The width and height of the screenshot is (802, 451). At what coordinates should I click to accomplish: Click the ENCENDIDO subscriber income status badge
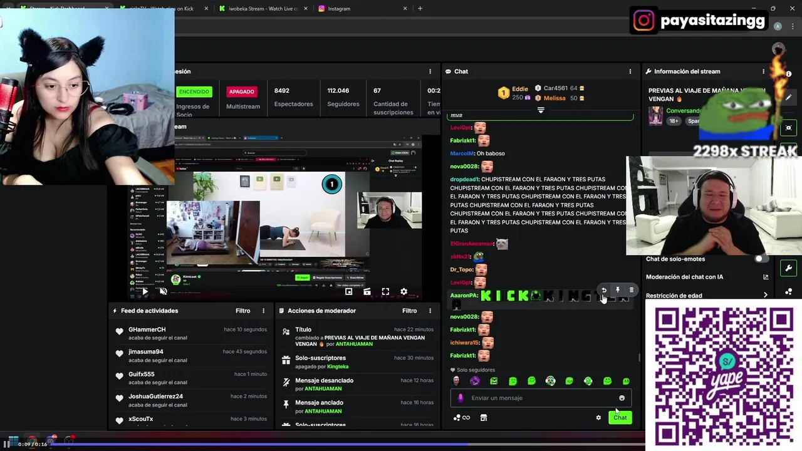tap(194, 91)
